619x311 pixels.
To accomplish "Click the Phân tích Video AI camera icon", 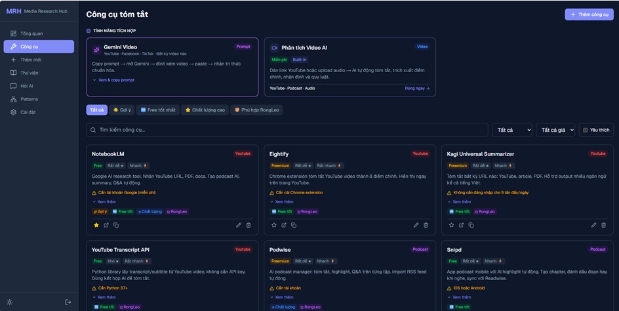I will (x=274, y=48).
